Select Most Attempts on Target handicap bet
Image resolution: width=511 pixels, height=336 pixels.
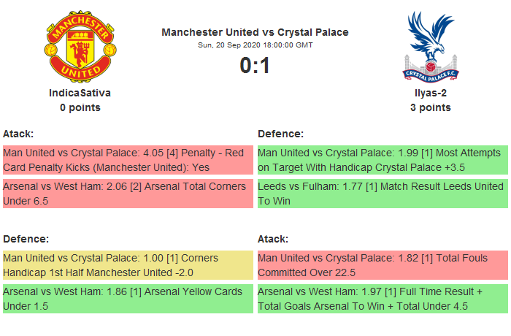point(383,161)
